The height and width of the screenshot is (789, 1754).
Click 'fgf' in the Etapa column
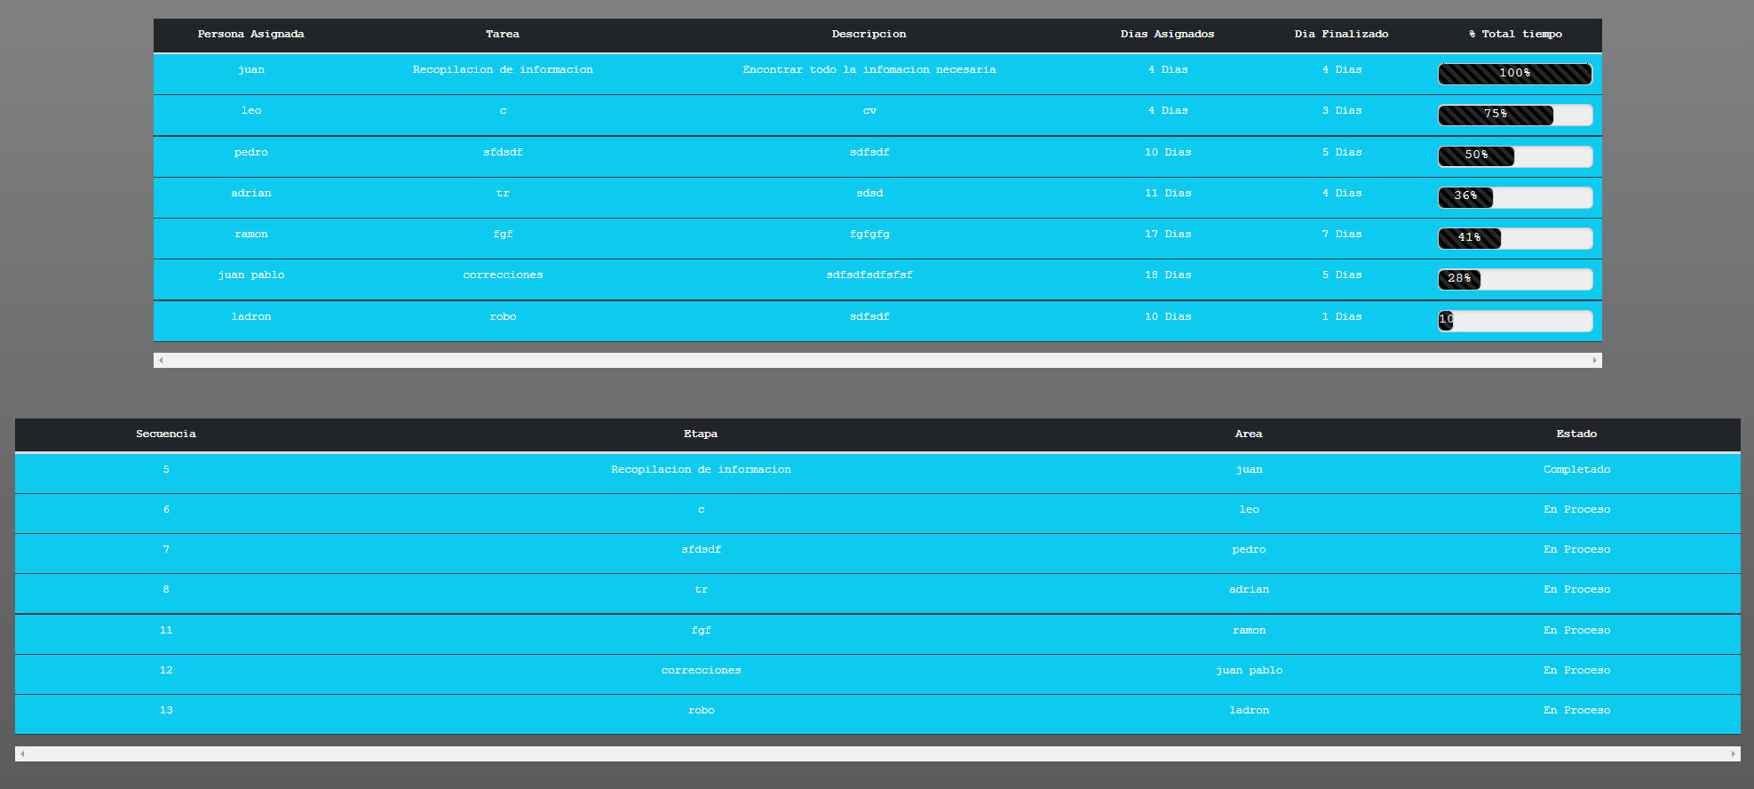701,630
